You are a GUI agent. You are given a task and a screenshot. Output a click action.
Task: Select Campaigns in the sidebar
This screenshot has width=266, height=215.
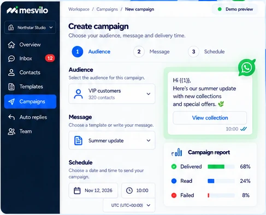[30, 101]
